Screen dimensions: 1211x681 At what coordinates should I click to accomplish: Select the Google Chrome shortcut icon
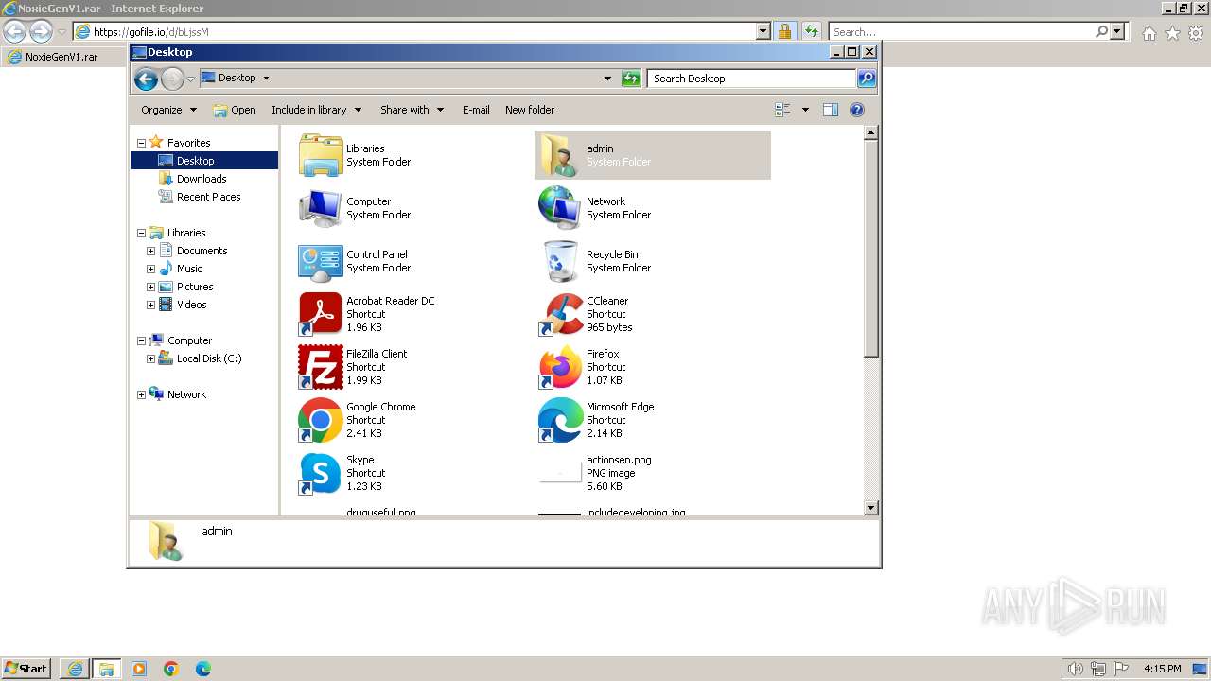321,419
